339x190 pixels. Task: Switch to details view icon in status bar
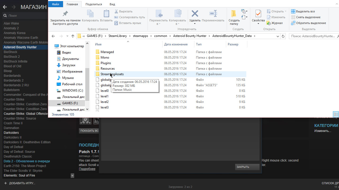click(336, 115)
